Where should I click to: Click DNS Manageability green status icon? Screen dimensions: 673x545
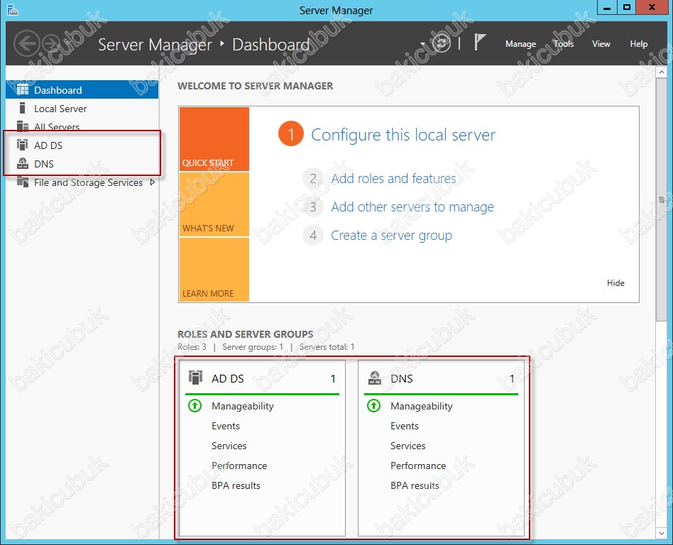point(374,405)
